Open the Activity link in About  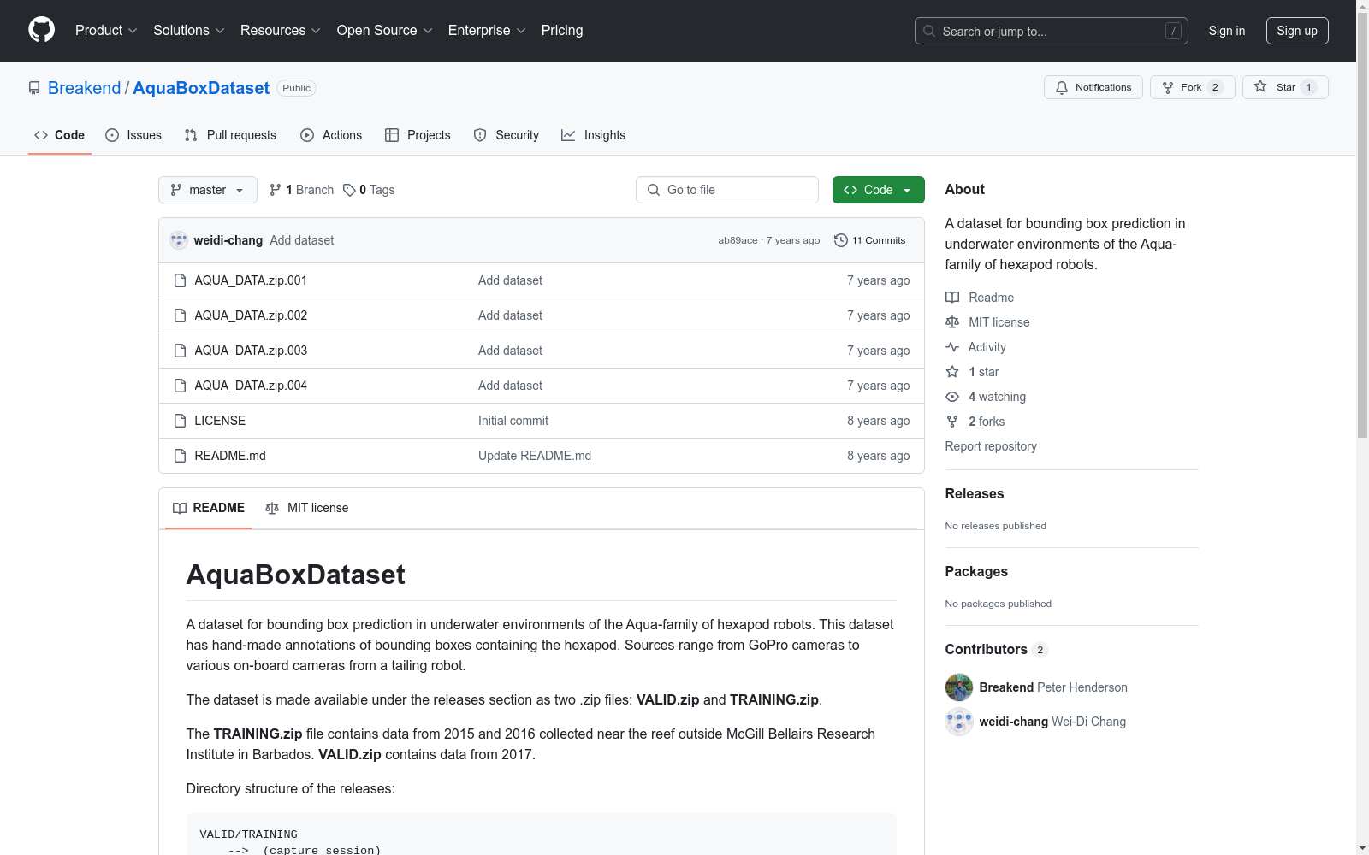tap(975, 347)
